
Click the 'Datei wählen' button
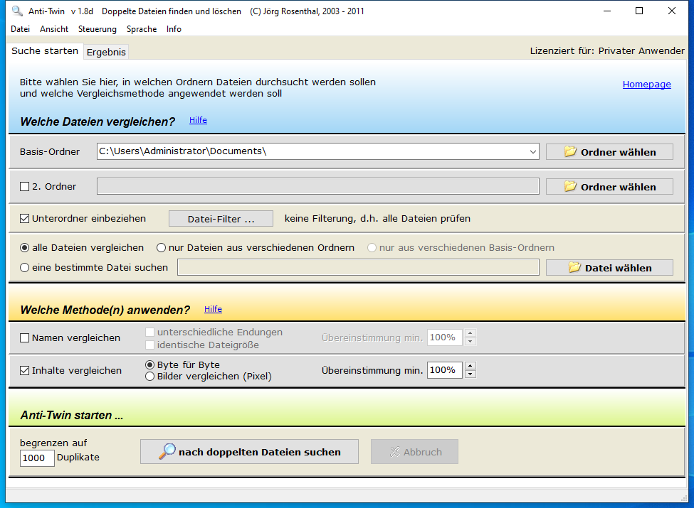tap(609, 267)
